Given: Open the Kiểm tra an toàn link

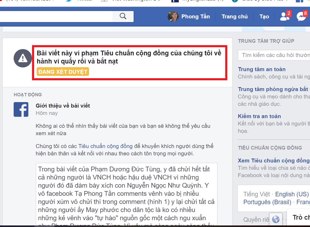Looking at the screenshot, I should coord(259,116).
